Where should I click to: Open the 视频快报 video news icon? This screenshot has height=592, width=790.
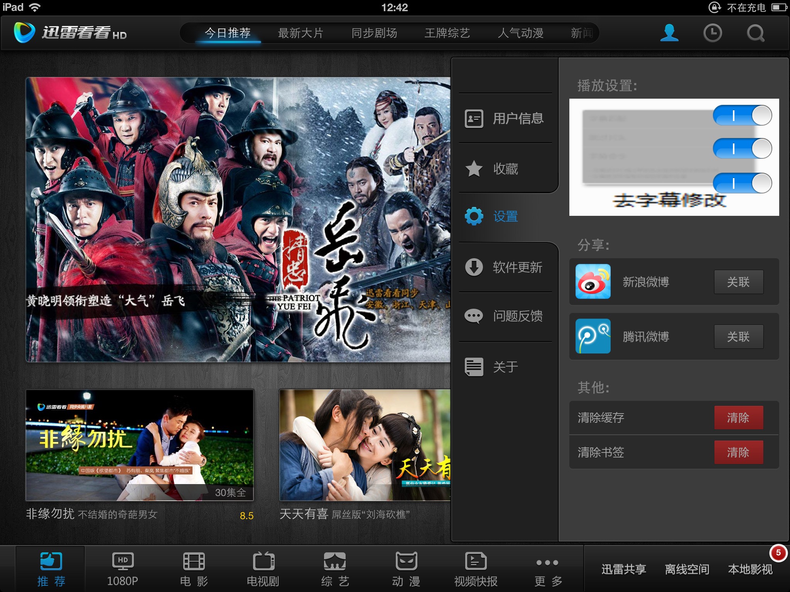pyautogui.click(x=476, y=561)
